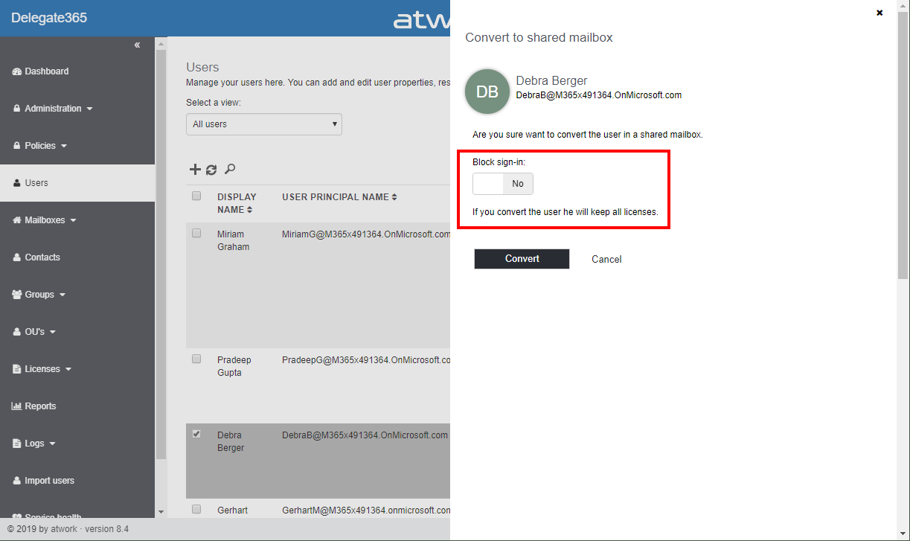This screenshot has height=541, width=910.
Task: Click the Reports chart icon
Action: pos(17,406)
